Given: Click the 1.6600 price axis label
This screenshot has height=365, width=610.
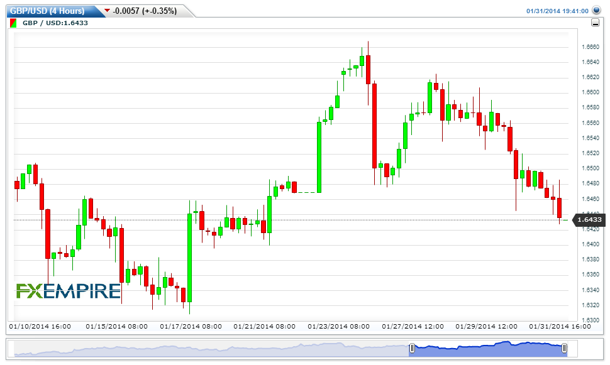Looking at the screenshot, I should (590, 92).
